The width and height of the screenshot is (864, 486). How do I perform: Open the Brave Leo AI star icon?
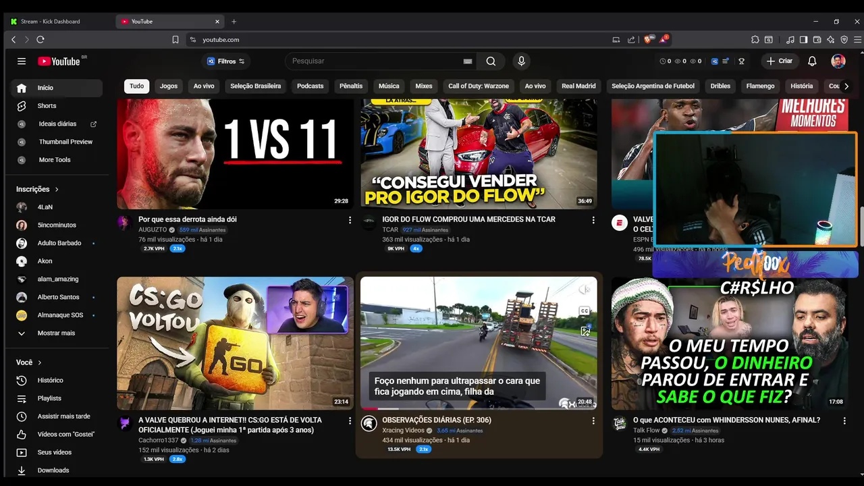pyautogui.click(x=831, y=40)
